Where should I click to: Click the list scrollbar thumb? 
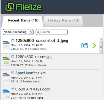pos(101,48)
